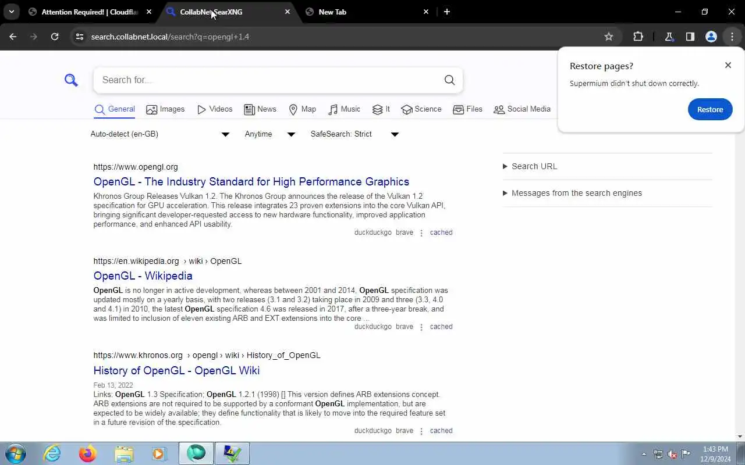Click the address bar URL
745x465 pixels.
[x=170, y=37]
